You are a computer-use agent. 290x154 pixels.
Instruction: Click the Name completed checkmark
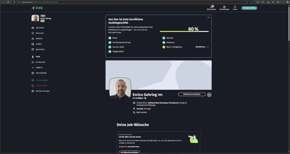(110, 38)
